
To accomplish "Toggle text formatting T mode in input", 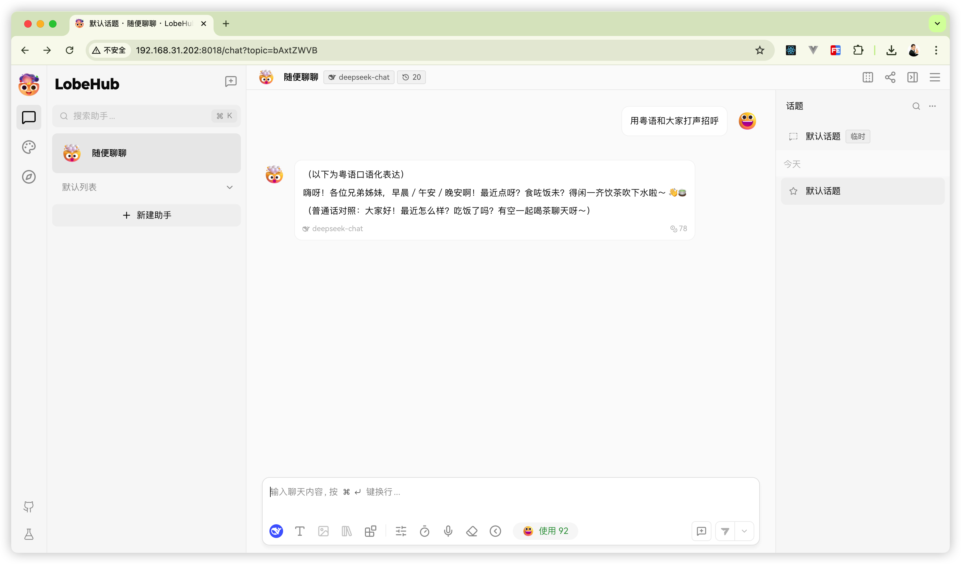I will coord(300,531).
